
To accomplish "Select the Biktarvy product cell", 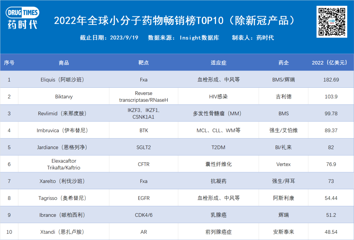I will tap(64, 96).
